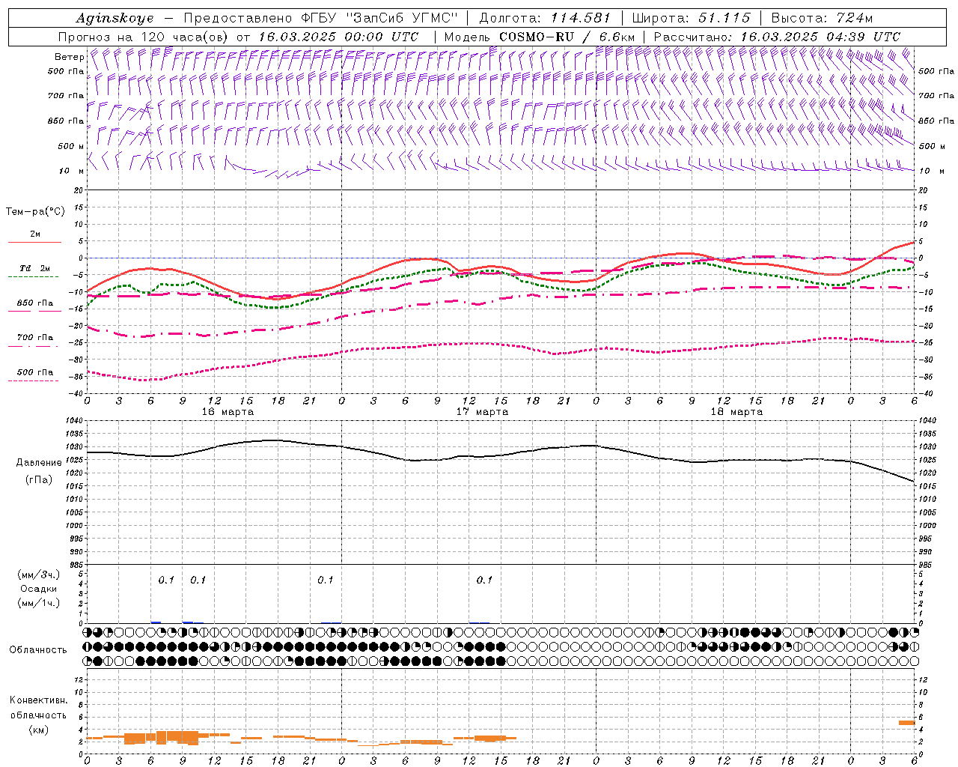Click the 700 гПа temperature legend label
This screenshot has height=767, width=958.
pyautogui.click(x=35, y=338)
